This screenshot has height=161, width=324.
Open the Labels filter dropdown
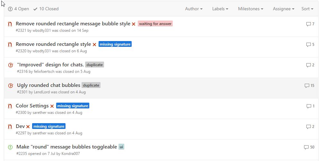[x=220, y=9]
